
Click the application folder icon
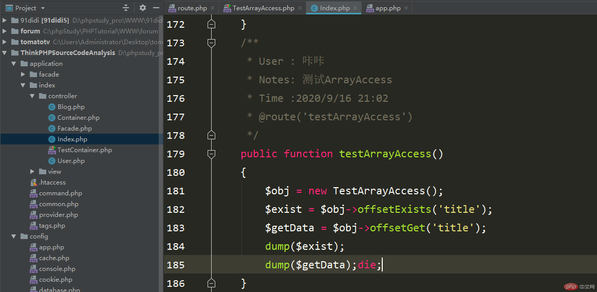pos(24,64)
